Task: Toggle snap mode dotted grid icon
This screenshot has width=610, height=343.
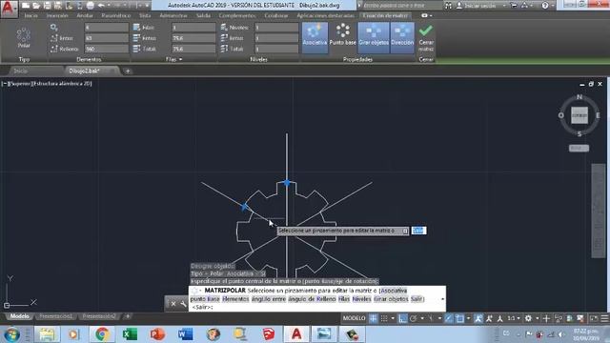Action: click(x=384, y=318)
